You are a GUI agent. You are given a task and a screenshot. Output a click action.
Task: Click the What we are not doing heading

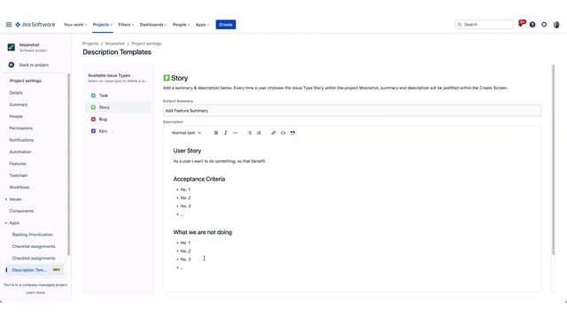[203, 232]
